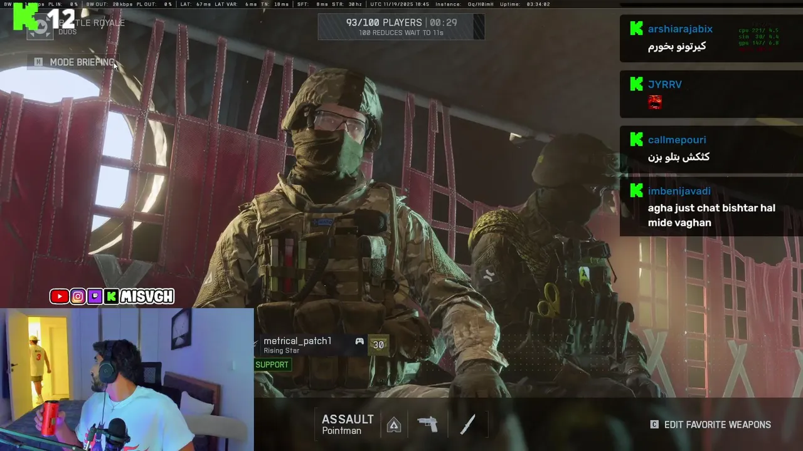
Task: Click the Kick icon in streamer banner
Action: pyautogui.click(x=111, y=296)
